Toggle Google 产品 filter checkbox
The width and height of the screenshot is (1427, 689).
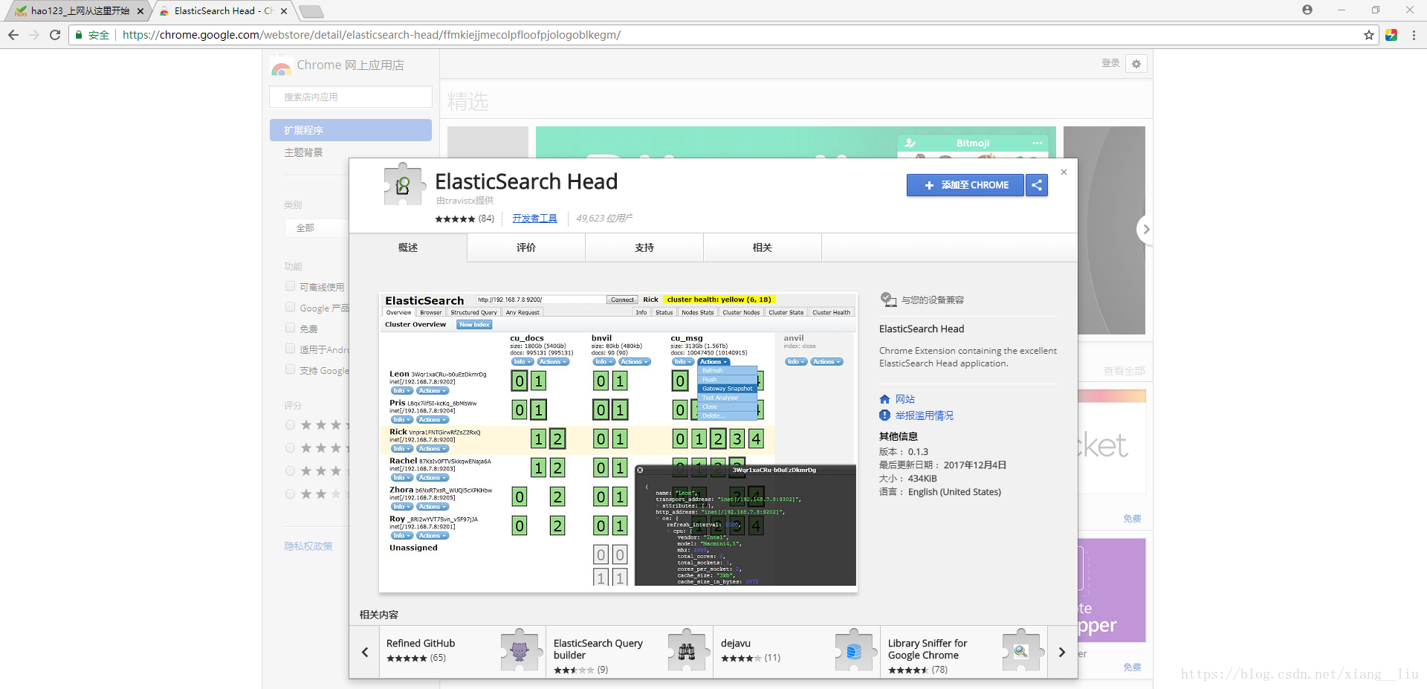pyautogui.click(x=291, y=307)
